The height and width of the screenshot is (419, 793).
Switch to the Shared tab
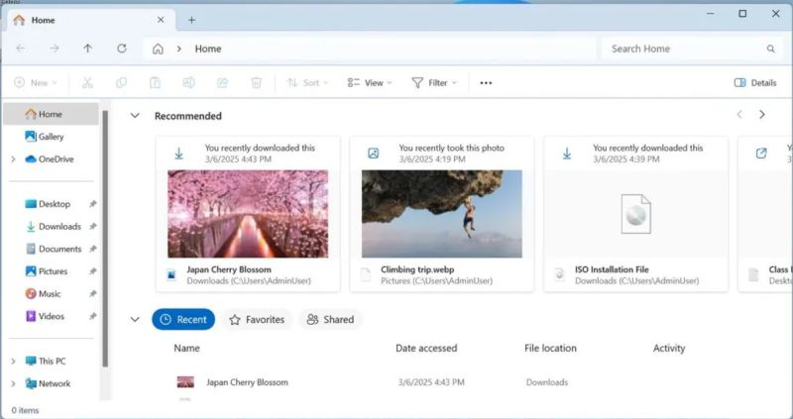pos(330,319)
